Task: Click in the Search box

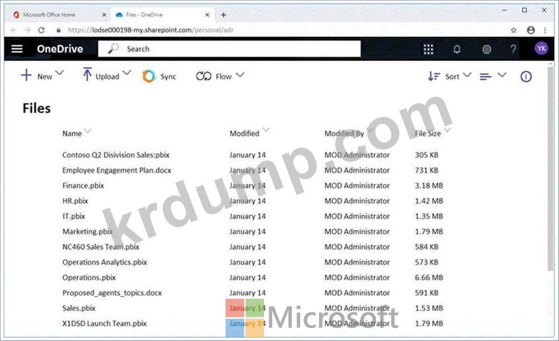Action: tap(229, 49)
